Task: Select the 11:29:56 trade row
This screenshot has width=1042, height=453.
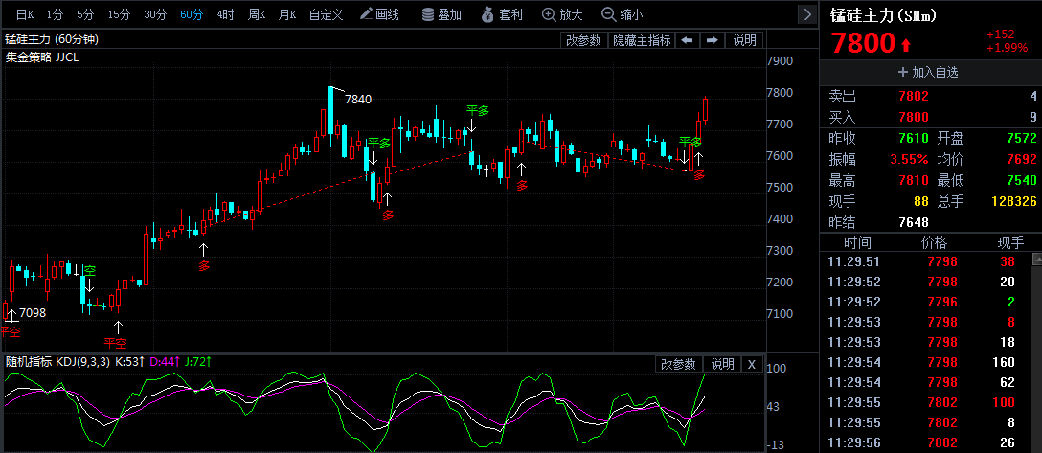Action: tap(926, 443)
